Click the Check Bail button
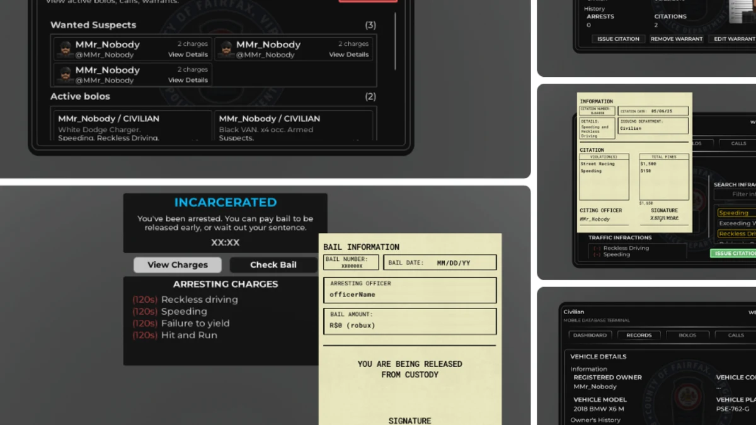This screenshot has height=425, width=756. [273, 265]
